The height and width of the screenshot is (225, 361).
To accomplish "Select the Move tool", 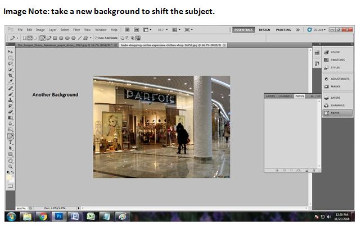I will (x=10, y=52).
